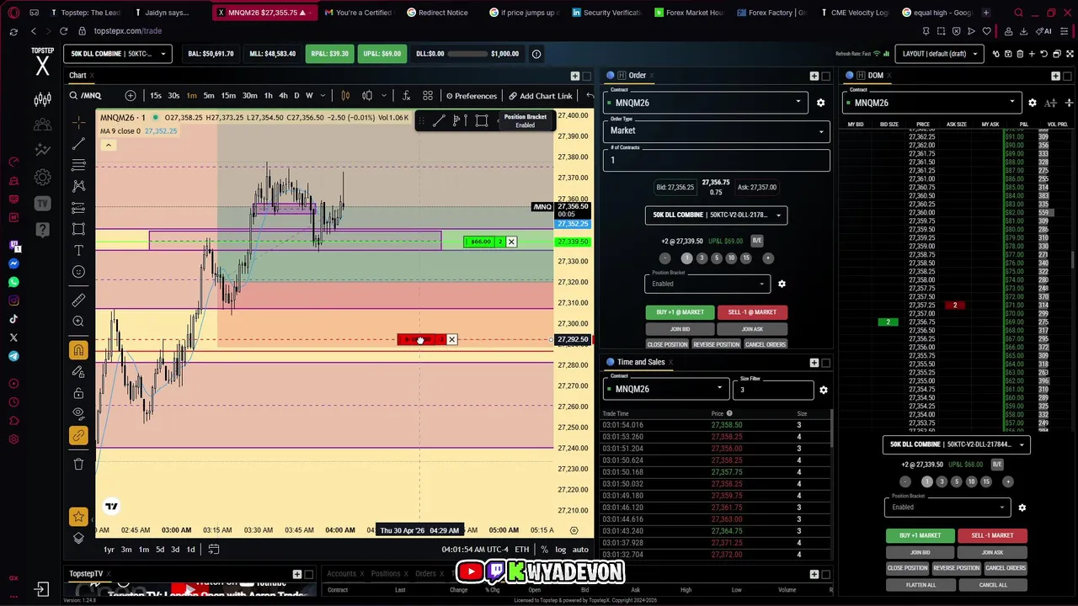Click Add Chart Link

pyautogui.click(x=540, y=96)
